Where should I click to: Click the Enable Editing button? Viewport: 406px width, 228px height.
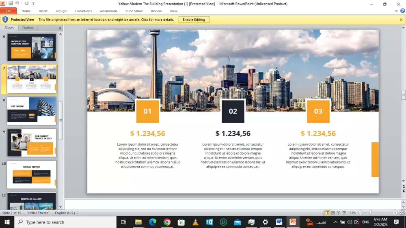(x=194, y=19)
